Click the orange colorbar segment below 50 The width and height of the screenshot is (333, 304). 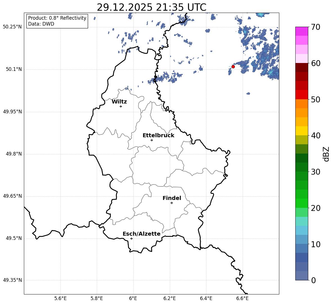pos(302,103)
